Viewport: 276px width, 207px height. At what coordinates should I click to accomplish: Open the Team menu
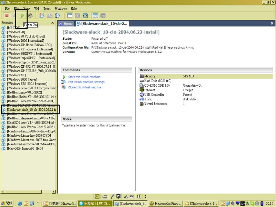coord(47,9)
